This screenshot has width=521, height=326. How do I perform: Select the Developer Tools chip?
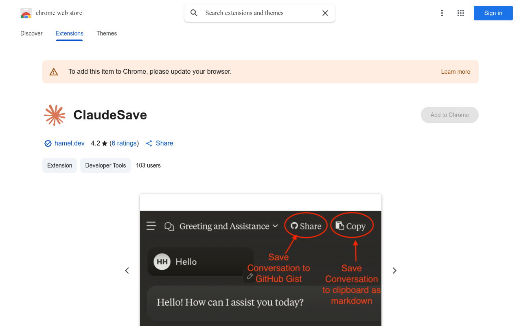tap(105, 165)
